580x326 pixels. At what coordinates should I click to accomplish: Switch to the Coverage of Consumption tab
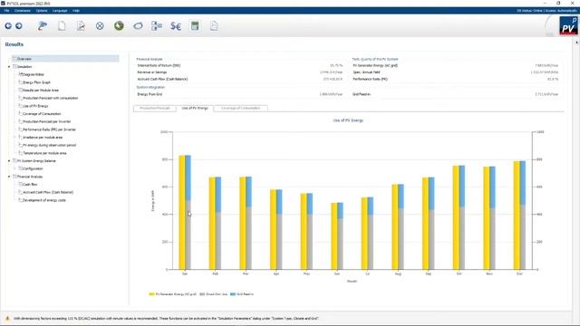240,109
